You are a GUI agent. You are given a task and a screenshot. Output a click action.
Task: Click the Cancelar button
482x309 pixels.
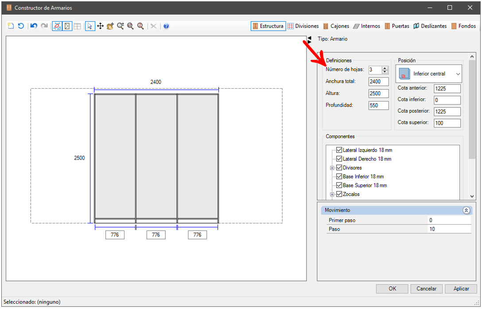pos(426,289)
